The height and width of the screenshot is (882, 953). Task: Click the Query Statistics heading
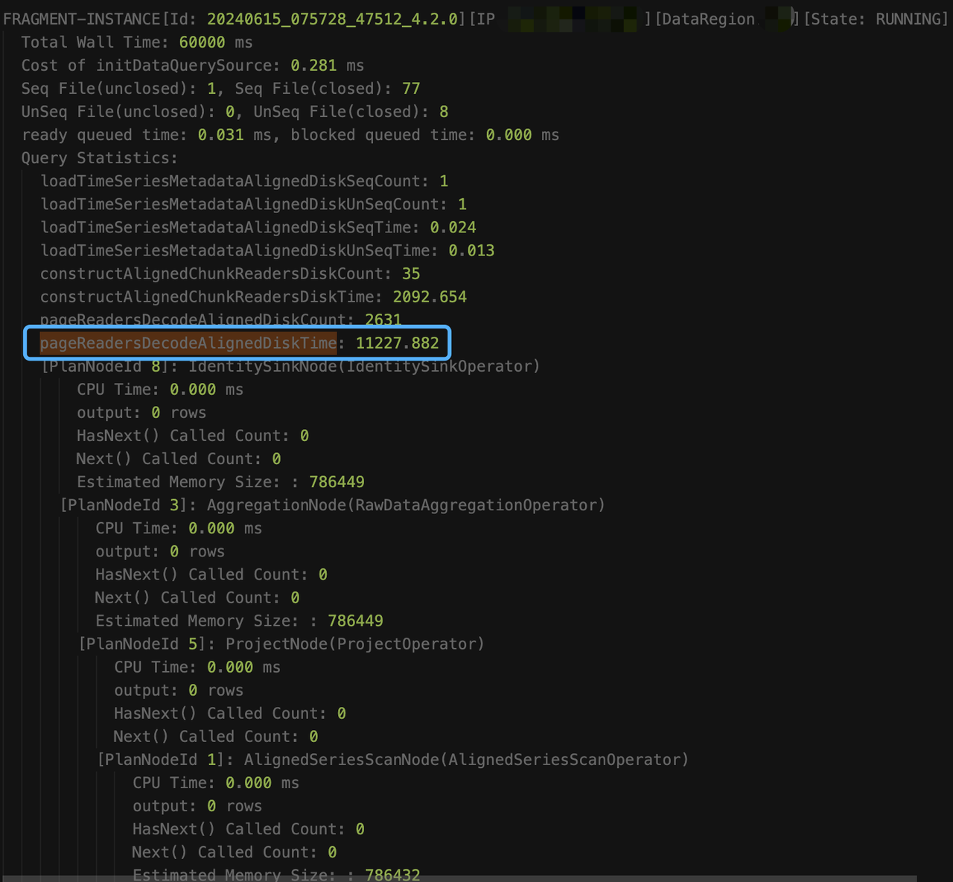pos(99,158)
